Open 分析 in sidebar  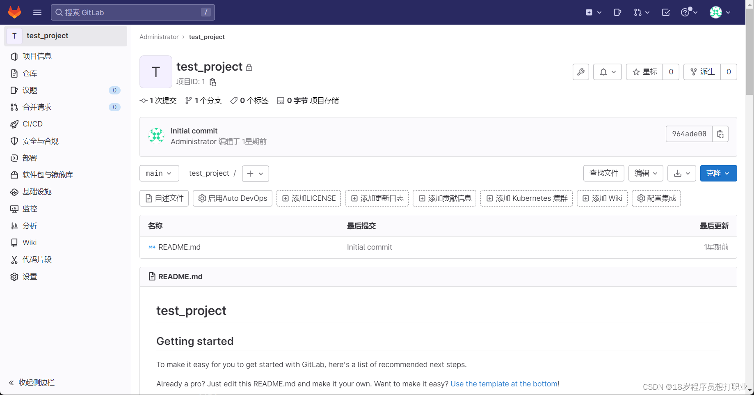click(66, 226)
